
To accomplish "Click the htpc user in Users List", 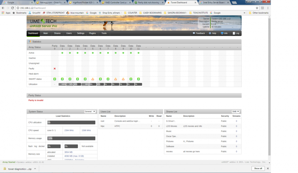I will [x=103, y=126].
